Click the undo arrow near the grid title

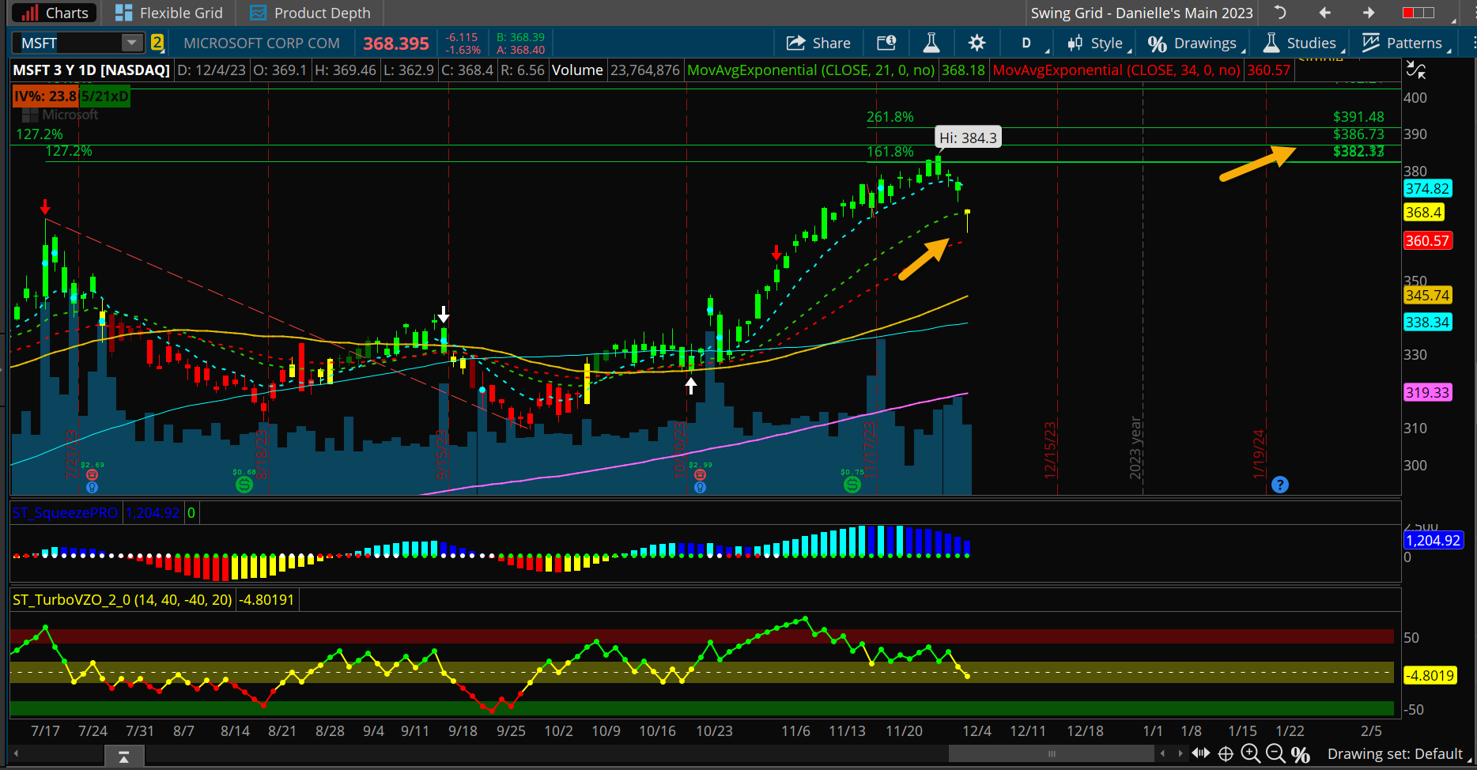[1279, 13]
